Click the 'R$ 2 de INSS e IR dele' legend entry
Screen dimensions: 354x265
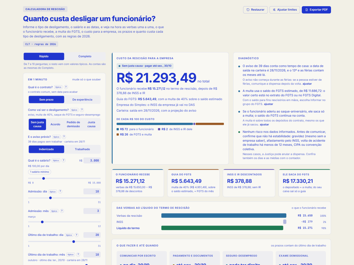click(175, 129)
